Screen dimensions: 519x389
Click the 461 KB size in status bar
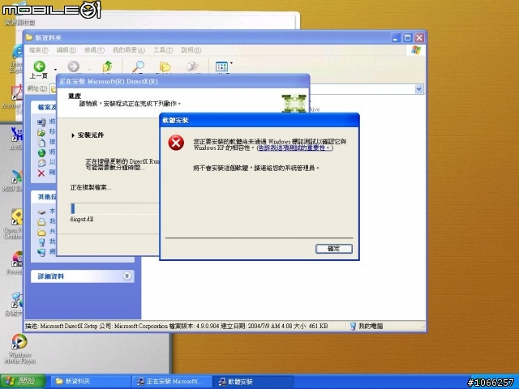click(318, 326)
